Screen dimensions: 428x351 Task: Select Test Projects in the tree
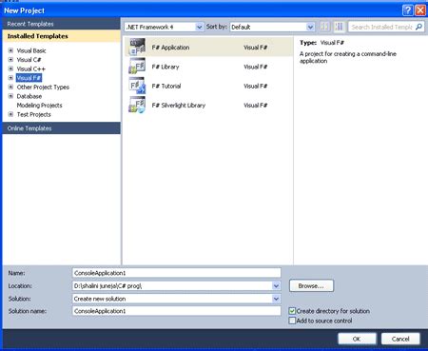tap(33, 114)
